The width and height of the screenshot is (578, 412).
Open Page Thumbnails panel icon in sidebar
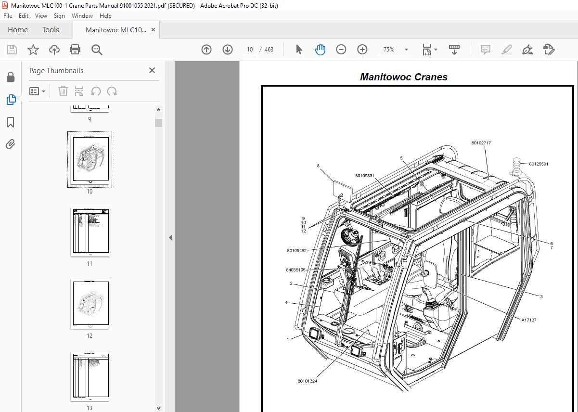11,100
